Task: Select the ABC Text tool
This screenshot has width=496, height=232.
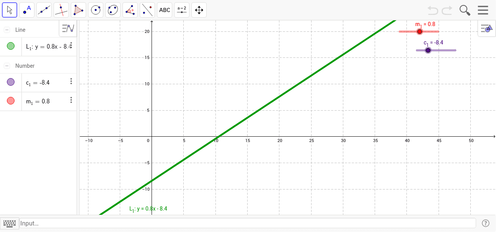Action: [x=165, y=10]
